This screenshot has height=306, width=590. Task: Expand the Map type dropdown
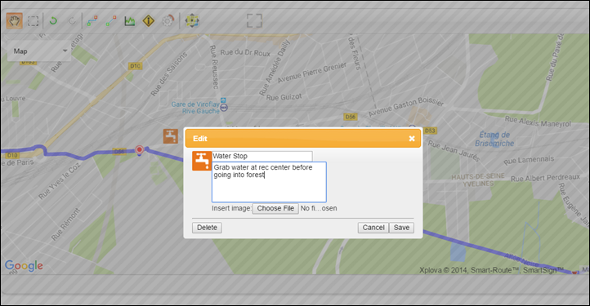39,51
